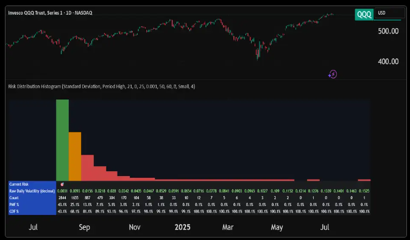
Task: Click the CDF cell 68.1%
Action: click(x=75, y=211)
